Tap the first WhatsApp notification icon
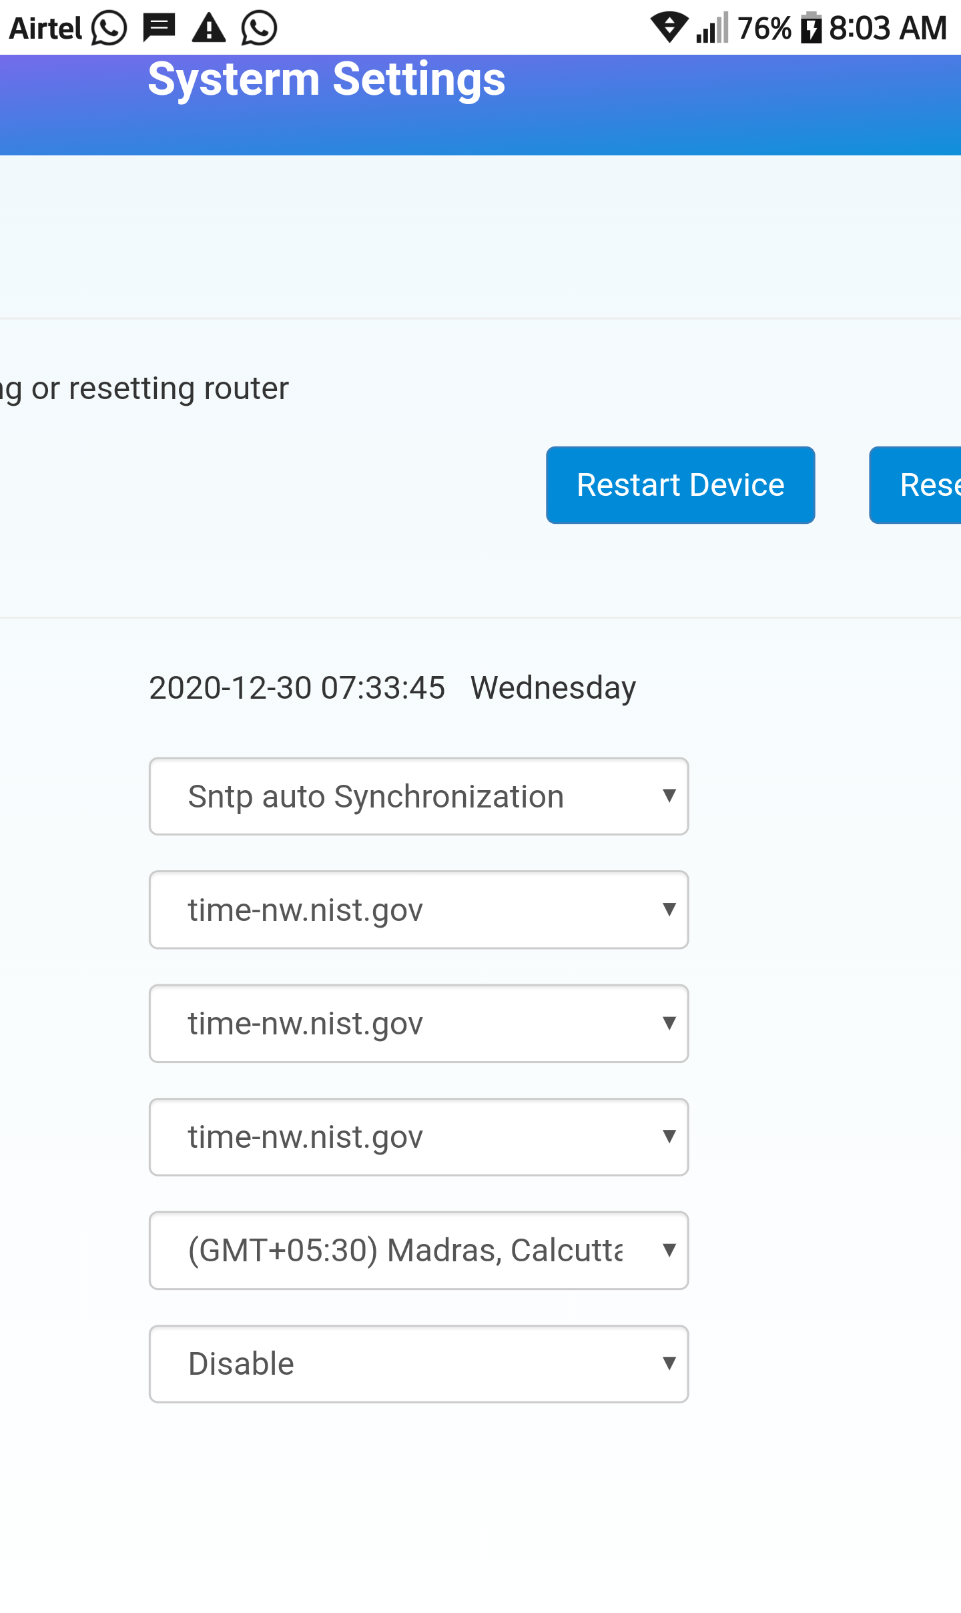The width and height of the screenshot is (961, 1613). click(109, 28)
